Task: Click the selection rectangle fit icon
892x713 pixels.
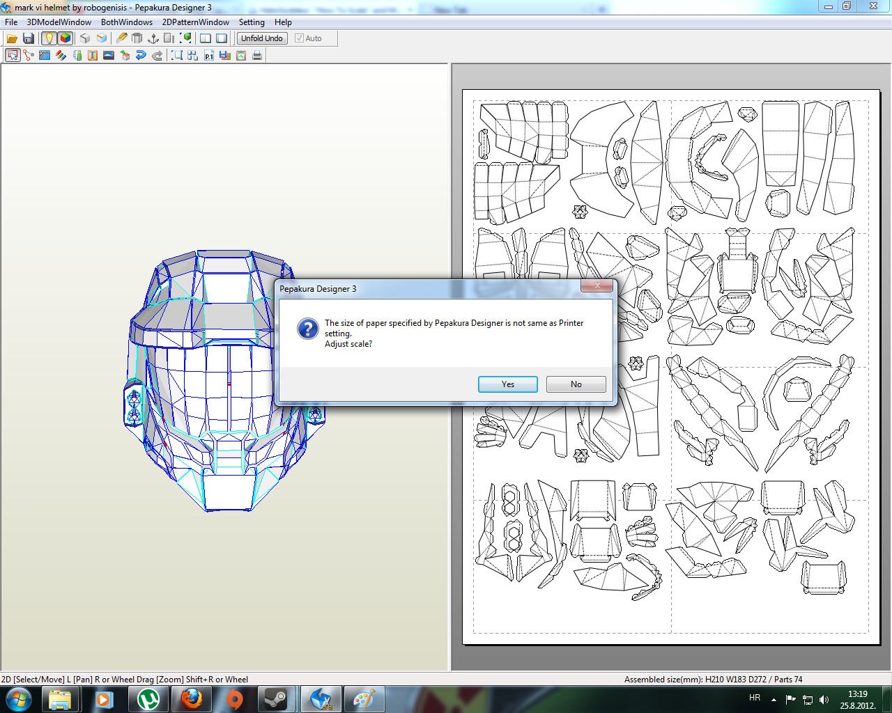Action: pyautogui.click(x=177, y=55)
